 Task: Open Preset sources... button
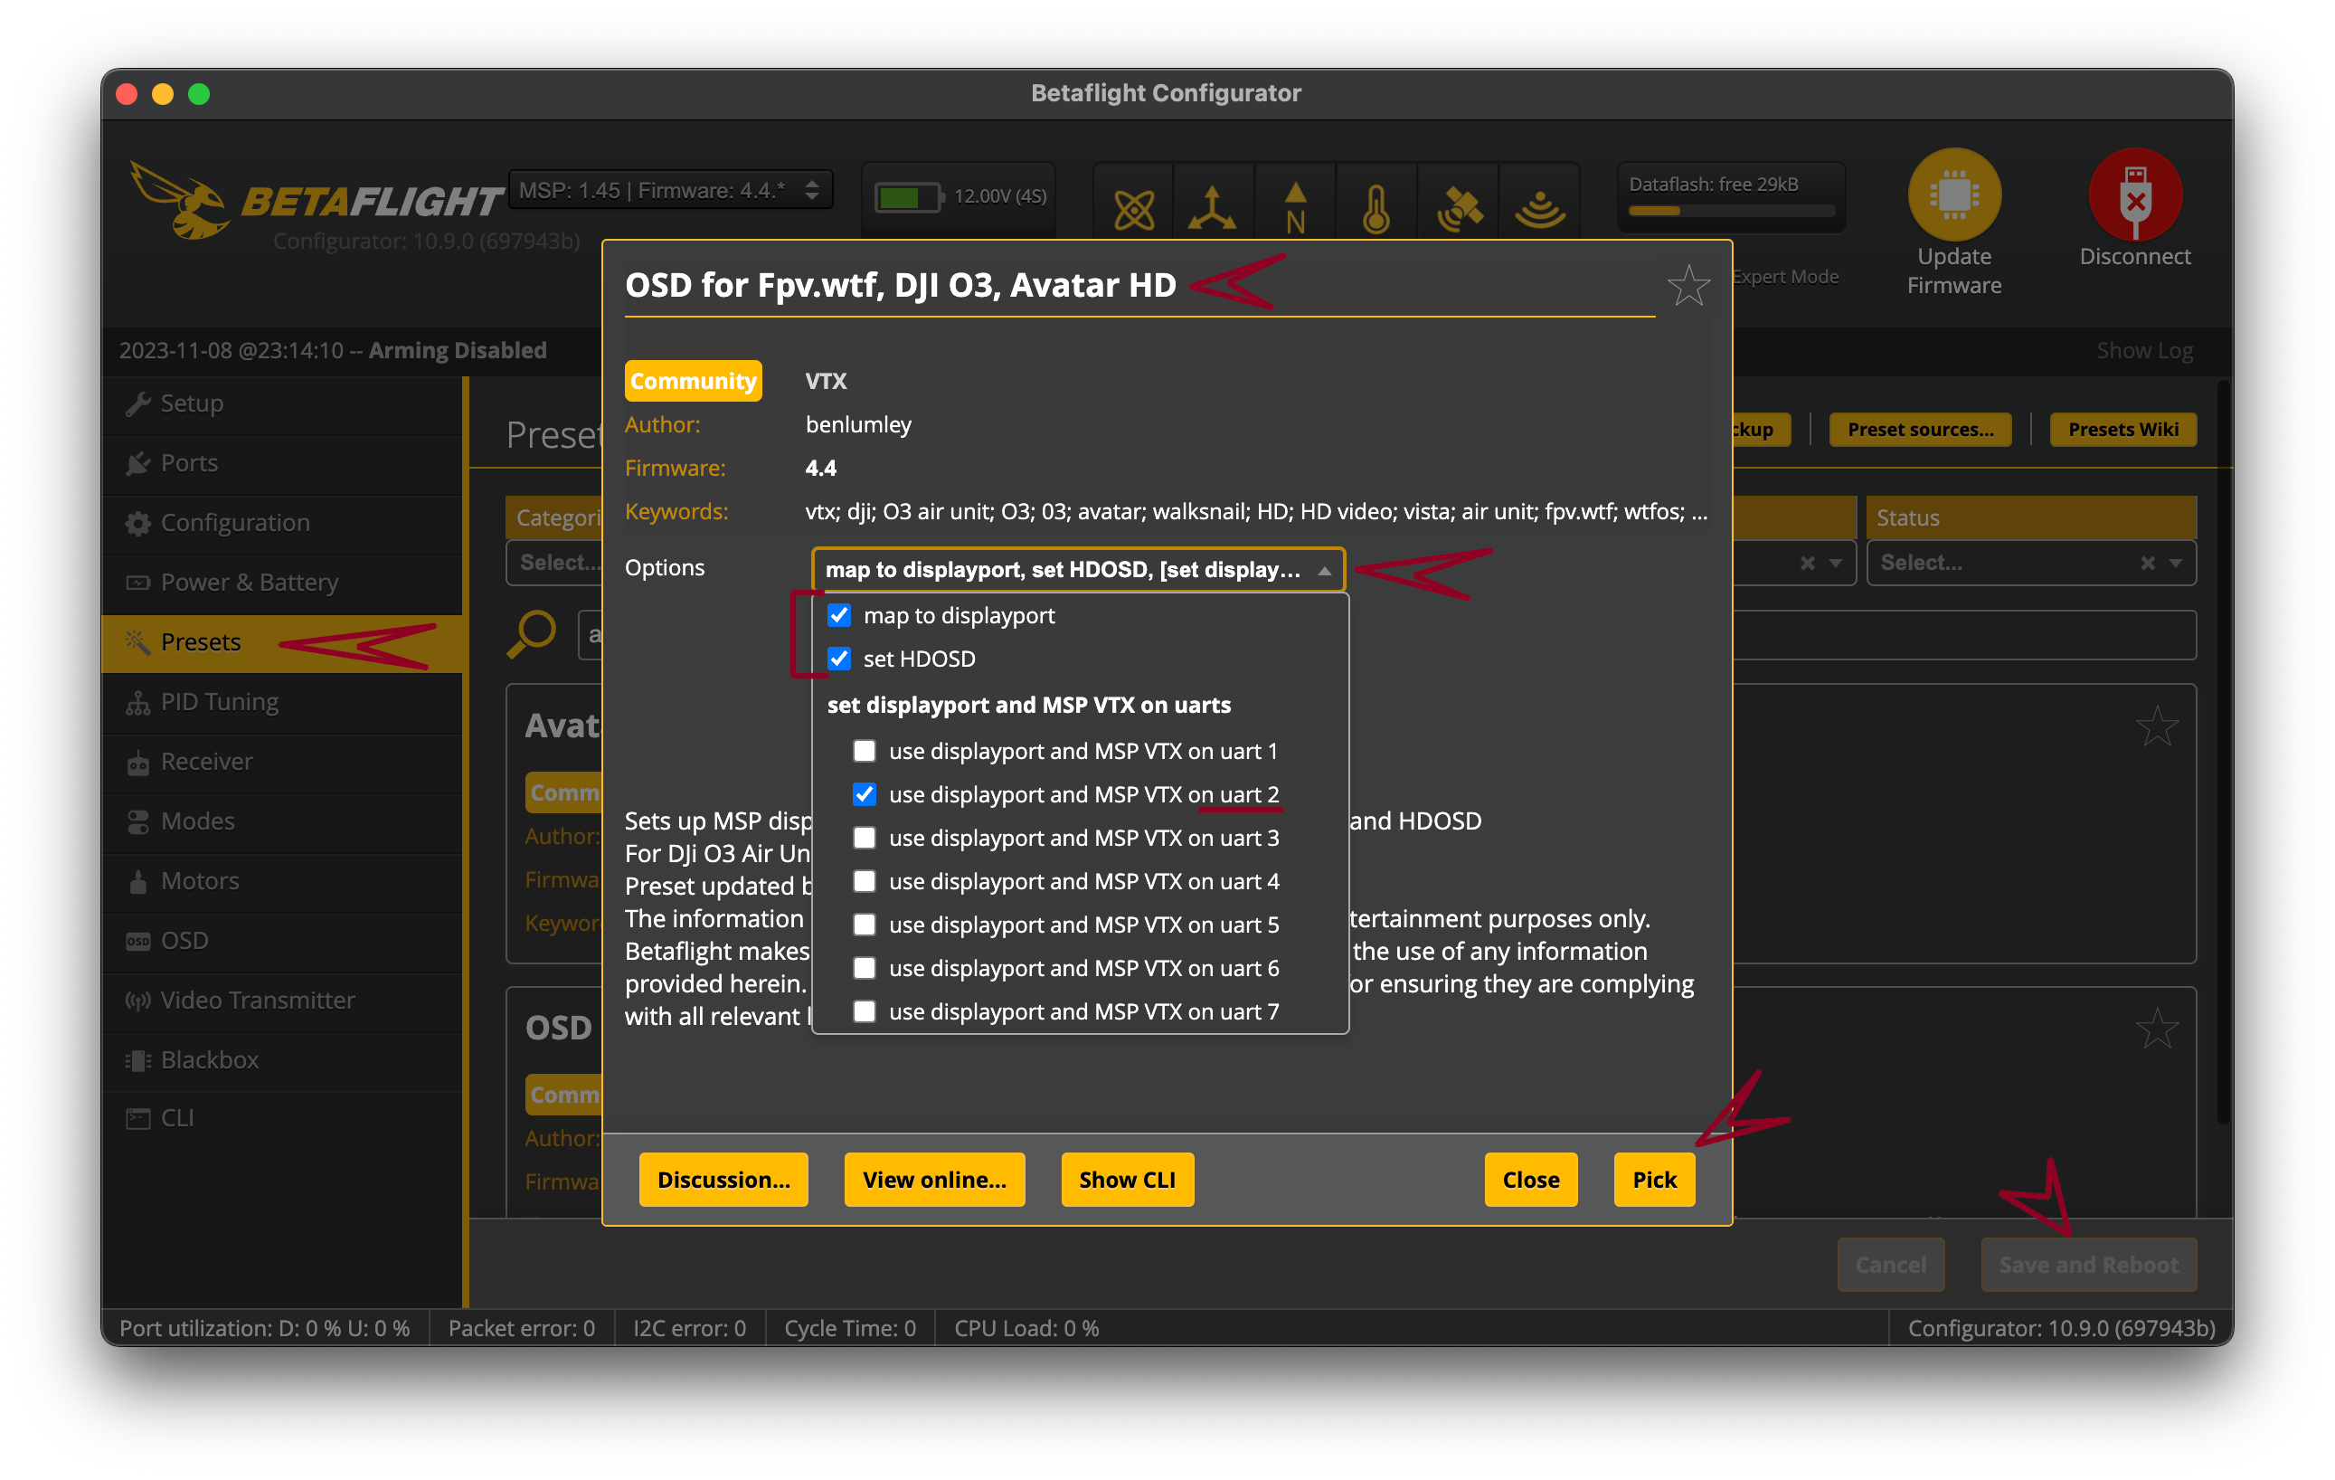(x=1920, y=430)
